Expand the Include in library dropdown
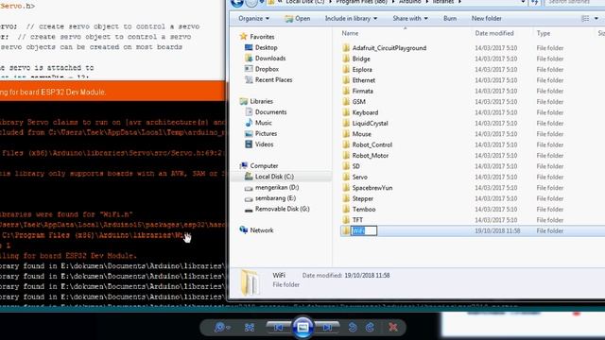The width and height of the screenshot is (605, 340). 351,18
